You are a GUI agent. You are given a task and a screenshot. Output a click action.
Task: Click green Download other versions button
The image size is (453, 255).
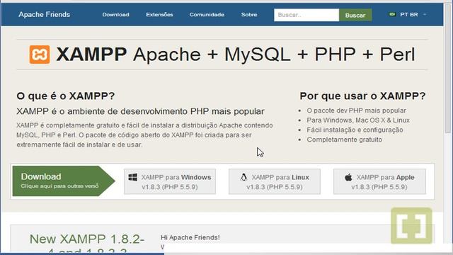coord(64,181)
